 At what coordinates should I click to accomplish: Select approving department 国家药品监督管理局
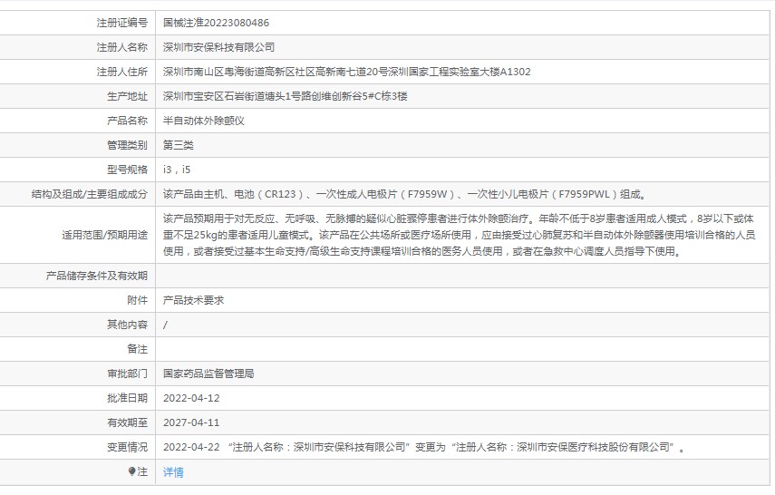(208, 374)
